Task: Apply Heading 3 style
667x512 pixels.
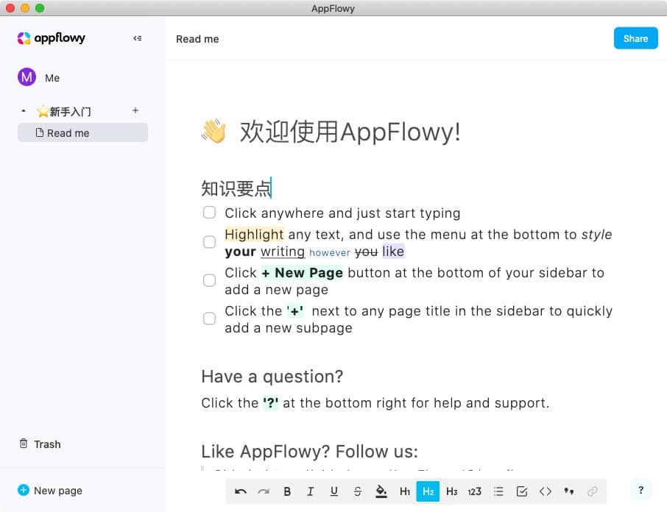Action: point(451,491)
